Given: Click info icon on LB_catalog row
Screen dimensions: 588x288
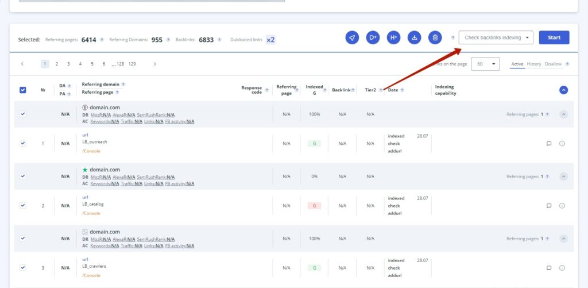Looking at the screenshot, I should (x=562, y=205).
